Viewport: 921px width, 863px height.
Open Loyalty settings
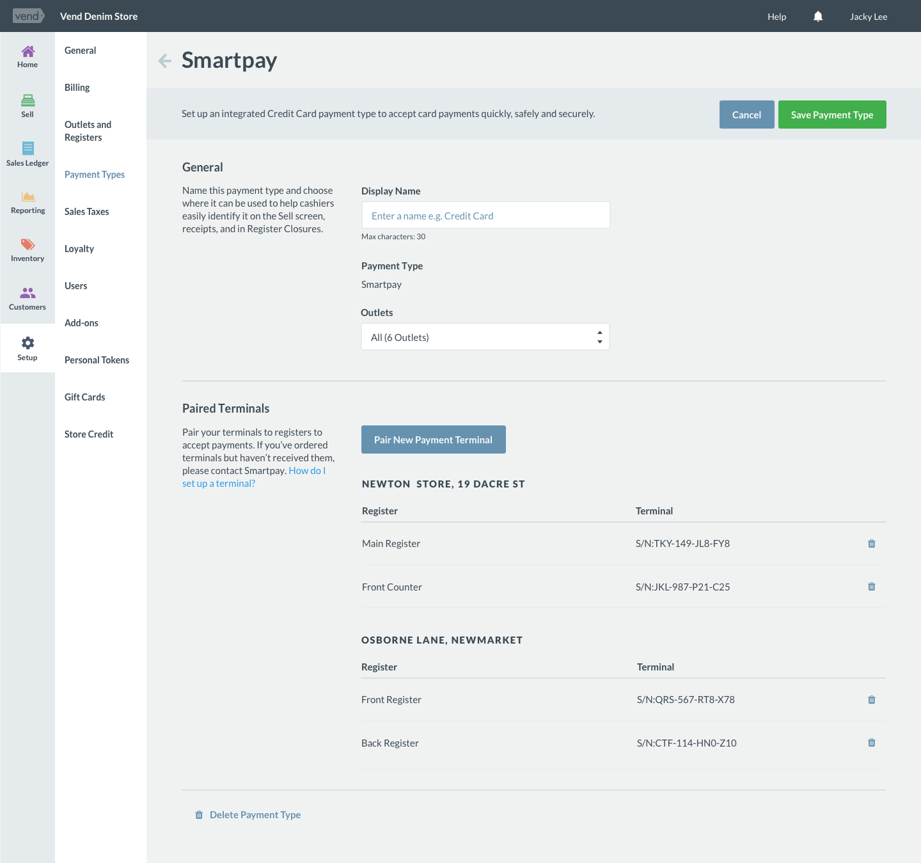tap(79, 249)
